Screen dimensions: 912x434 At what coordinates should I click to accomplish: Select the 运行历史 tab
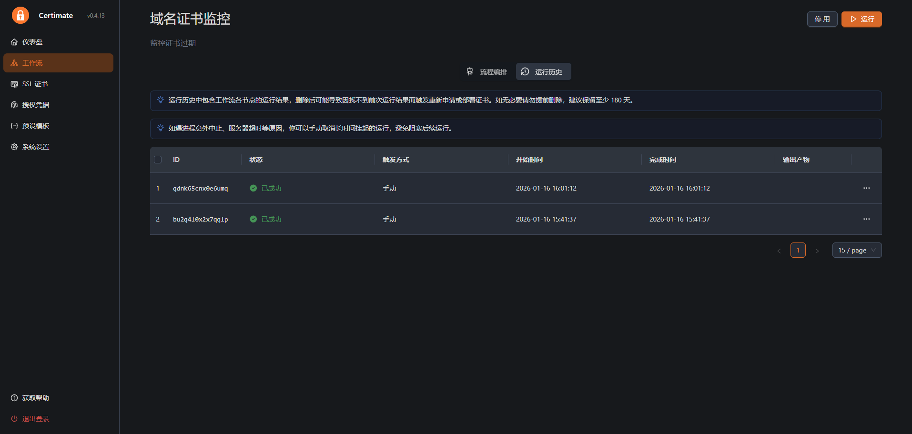543,72
